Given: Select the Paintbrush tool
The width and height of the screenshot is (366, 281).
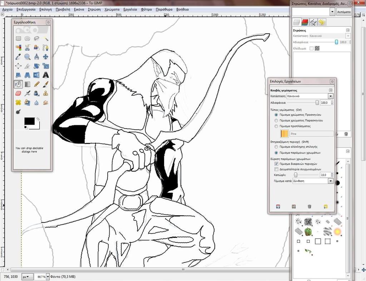Looking at the screenshot, I should tap(45, 84).
